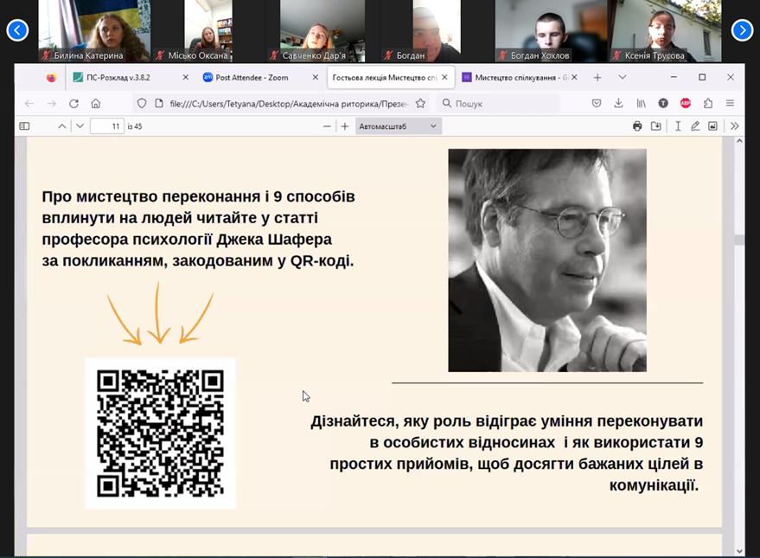Select the PDF text annotation tool
The width and height of the screenshot is (760, 558).
678,126
